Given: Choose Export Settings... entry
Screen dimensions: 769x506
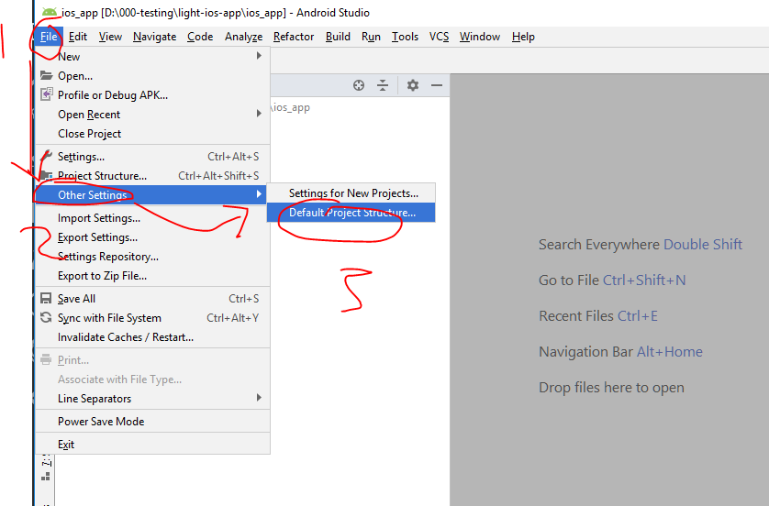Looking at the screenshot, I should [x=152, y=237].
